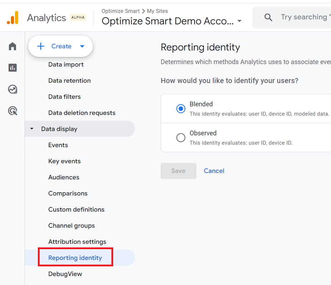
Task: Click Optimize Smart Demo Account title
Action: (x=167, y=21)
